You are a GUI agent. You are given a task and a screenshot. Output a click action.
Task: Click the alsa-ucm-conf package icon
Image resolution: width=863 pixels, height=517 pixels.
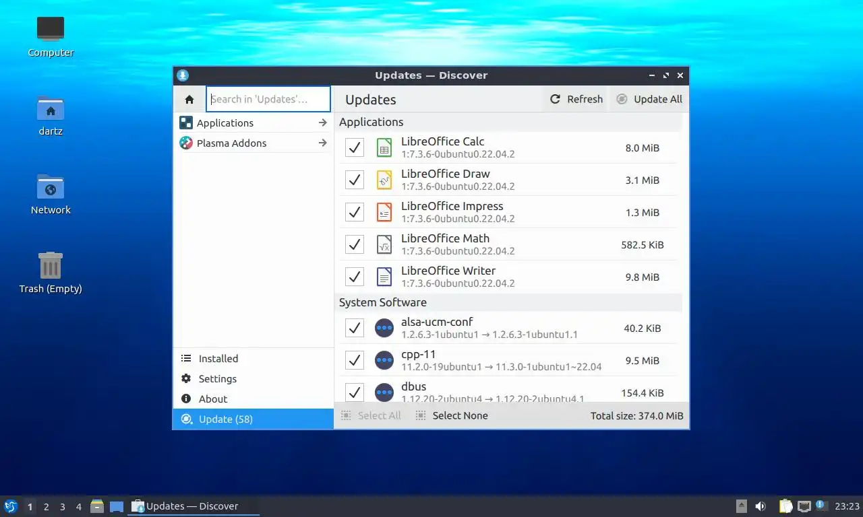(384, 328)
